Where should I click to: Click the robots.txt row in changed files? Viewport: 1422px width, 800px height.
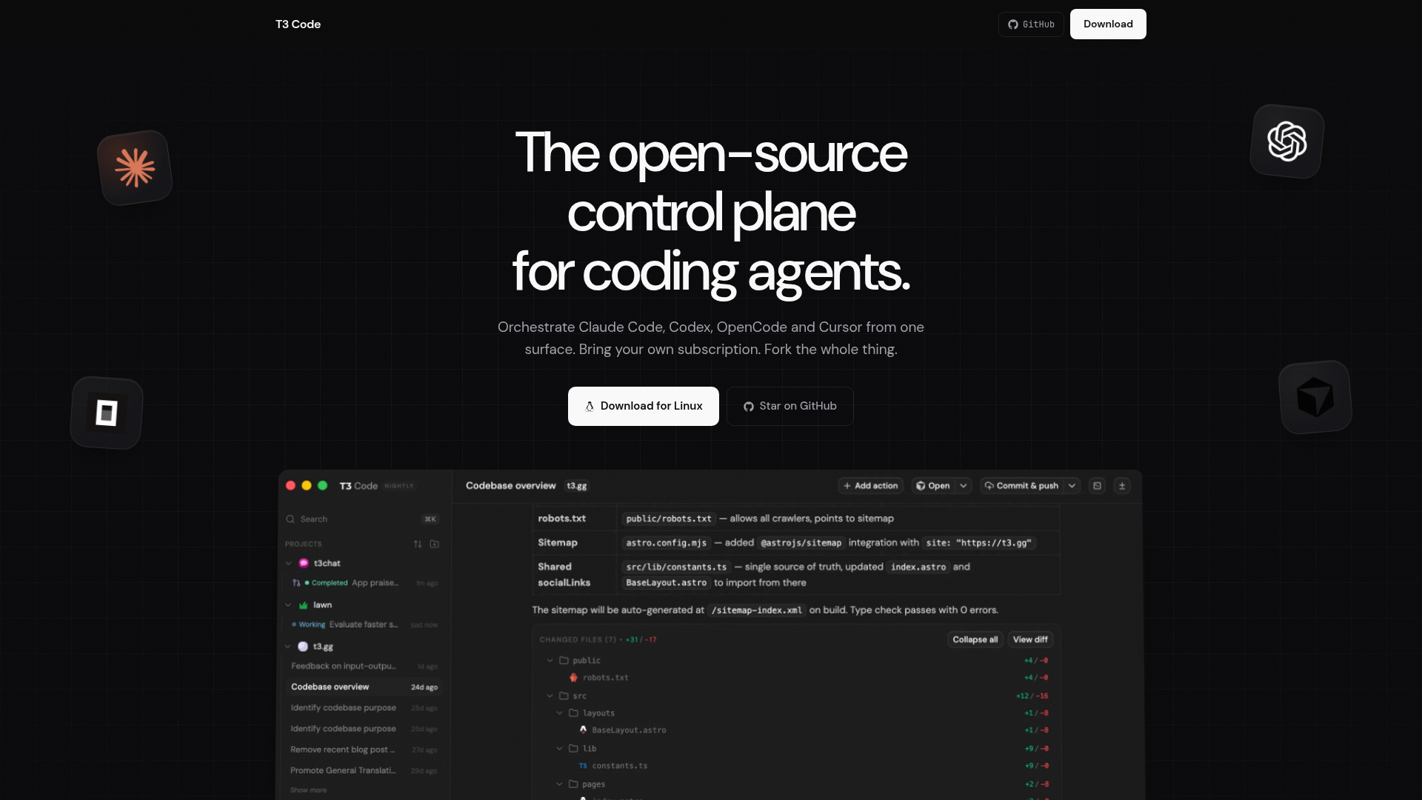[x=797, y=677]
